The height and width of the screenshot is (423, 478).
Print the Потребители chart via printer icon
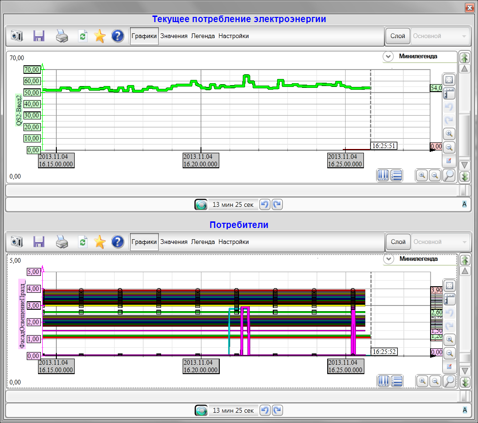(62, 242)
